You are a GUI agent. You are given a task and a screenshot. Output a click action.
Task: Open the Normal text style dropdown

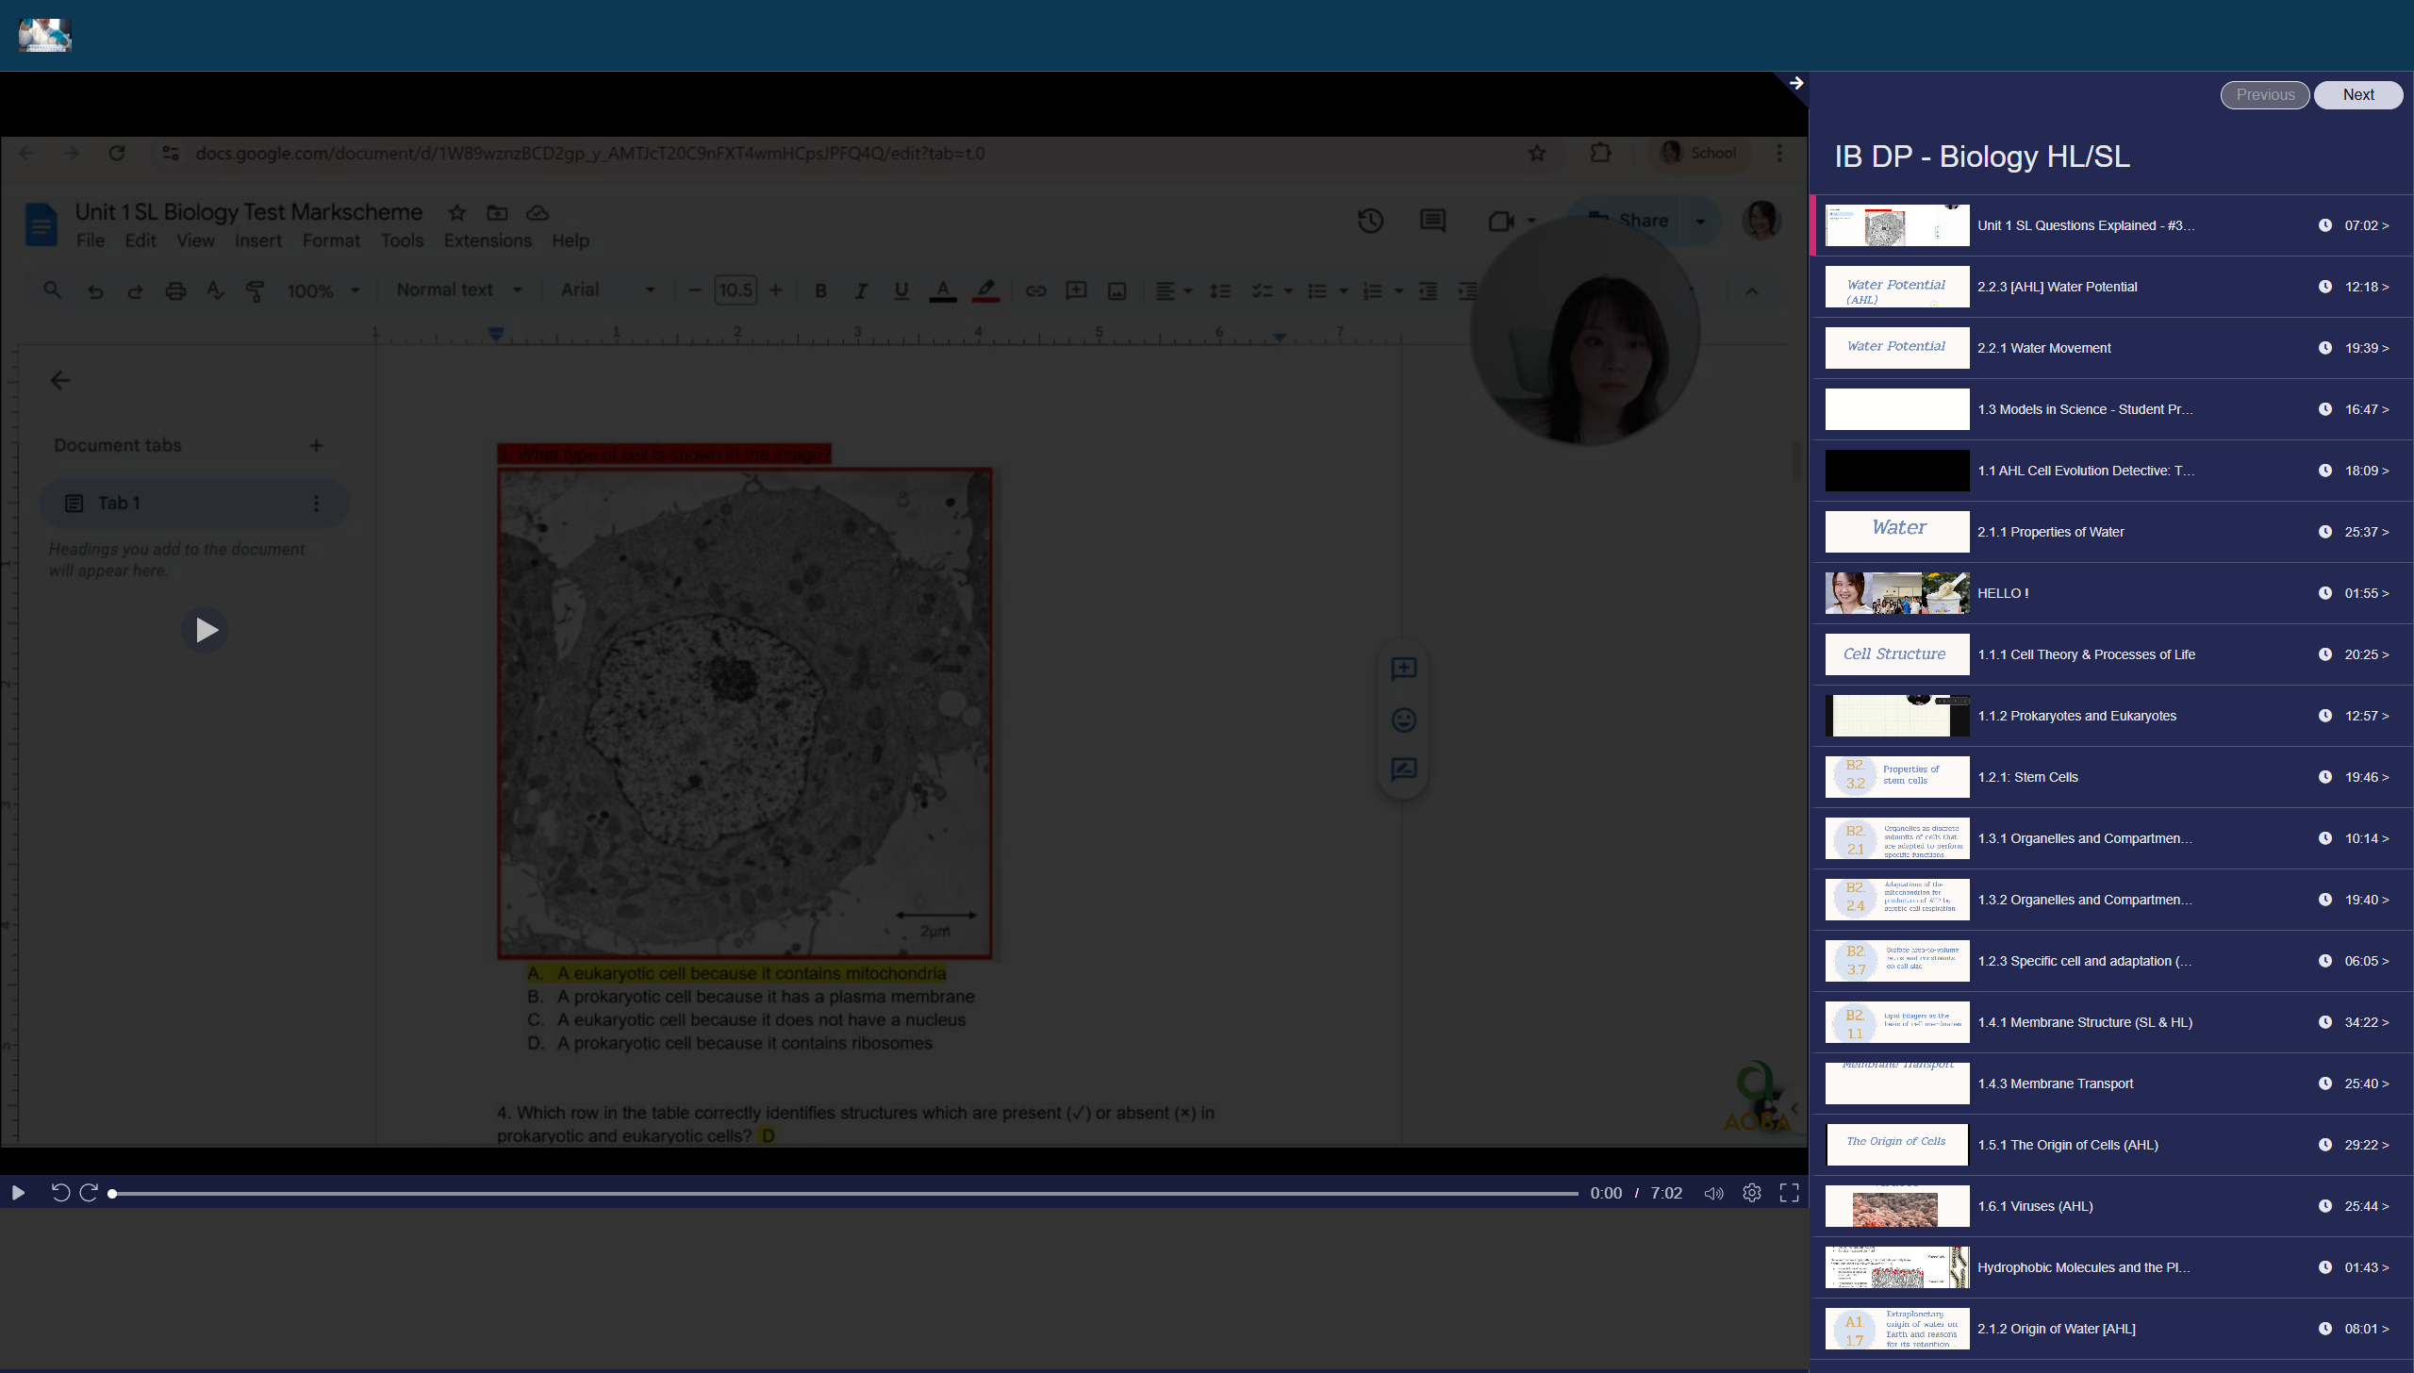(459, 289)
